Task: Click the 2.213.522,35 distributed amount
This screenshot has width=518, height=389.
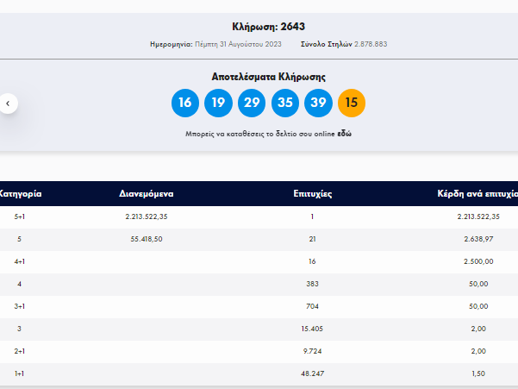Action: [147, 216]
